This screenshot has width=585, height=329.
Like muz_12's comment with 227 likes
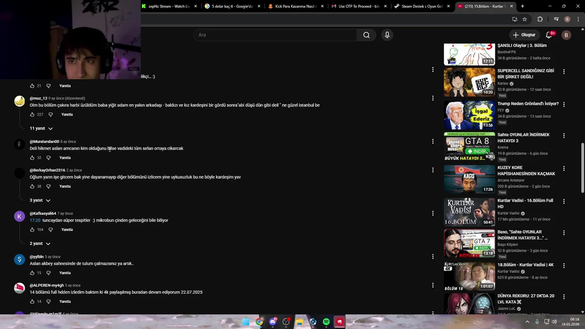pos(32,115)
